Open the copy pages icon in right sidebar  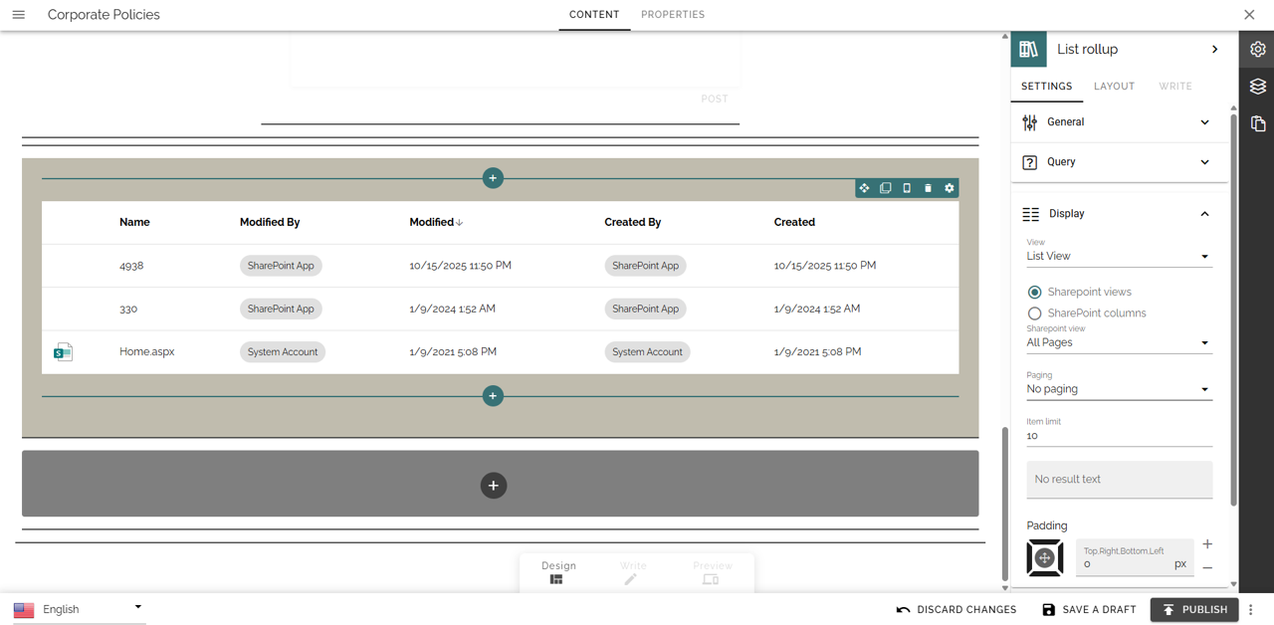pyautogui.click(x=1258, y=123)
